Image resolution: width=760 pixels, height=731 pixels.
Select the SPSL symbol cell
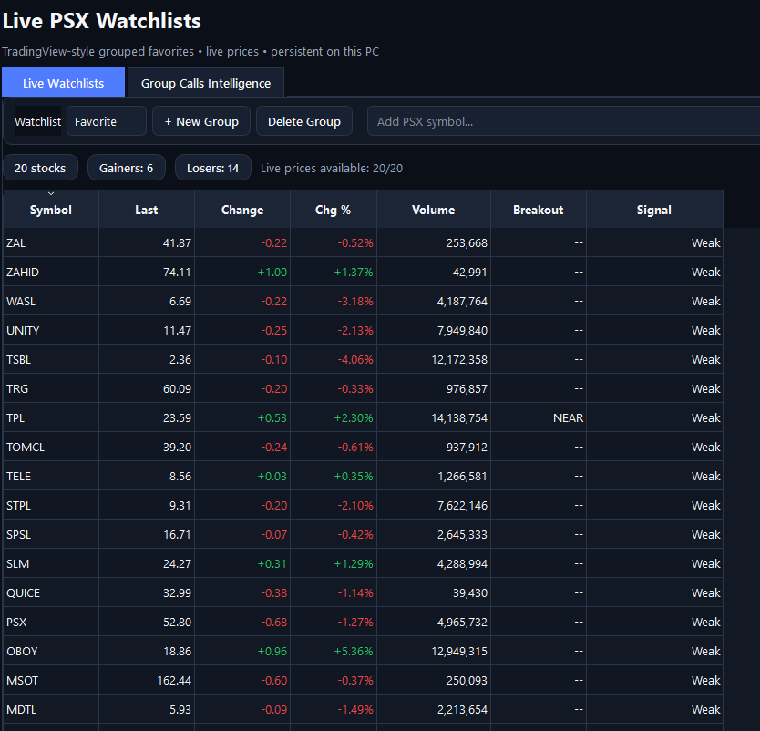51,534
